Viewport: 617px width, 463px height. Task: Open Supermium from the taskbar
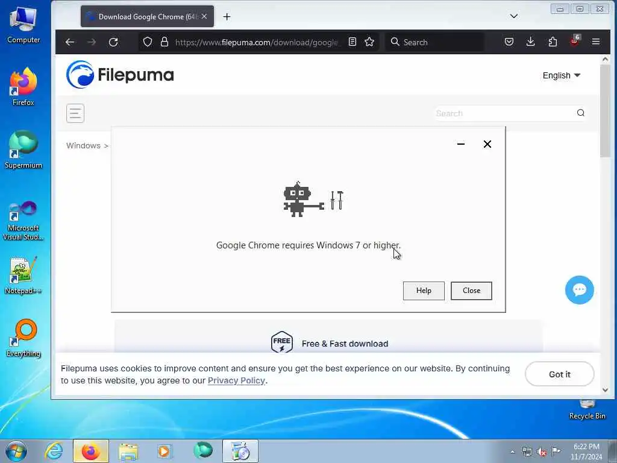pos(203,451)
